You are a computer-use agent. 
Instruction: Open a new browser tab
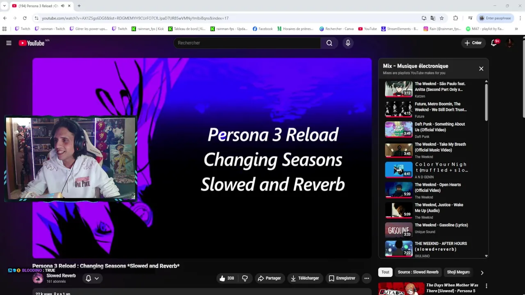coord(79,6)
